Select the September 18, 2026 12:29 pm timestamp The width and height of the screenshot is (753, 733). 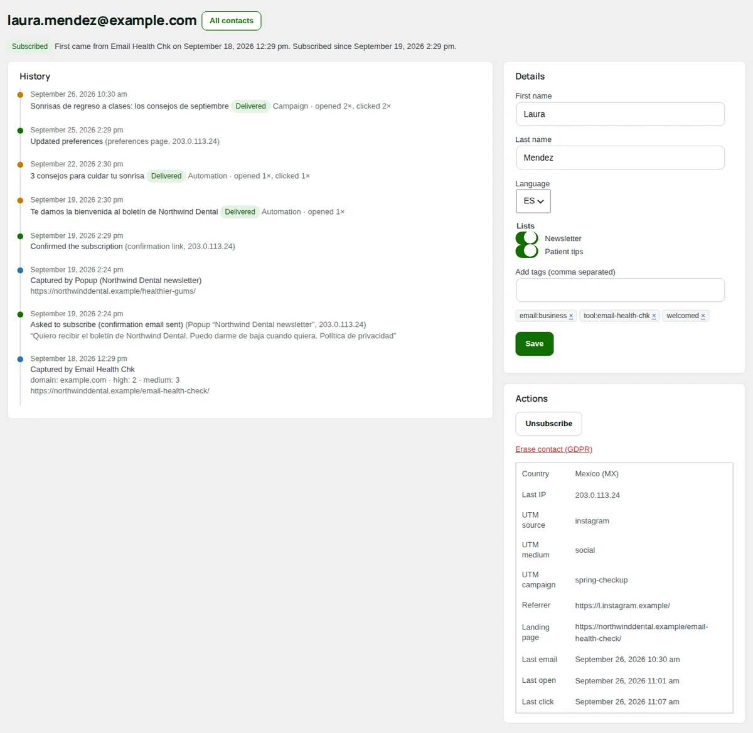[x=78, y=359]
